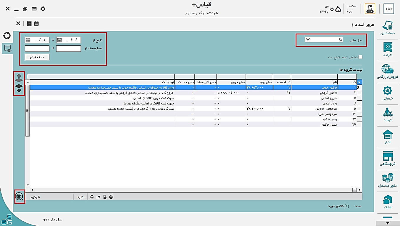Open the املاک real estate module
The height and width of the screenshot is (226, 400).
[387, 202]
